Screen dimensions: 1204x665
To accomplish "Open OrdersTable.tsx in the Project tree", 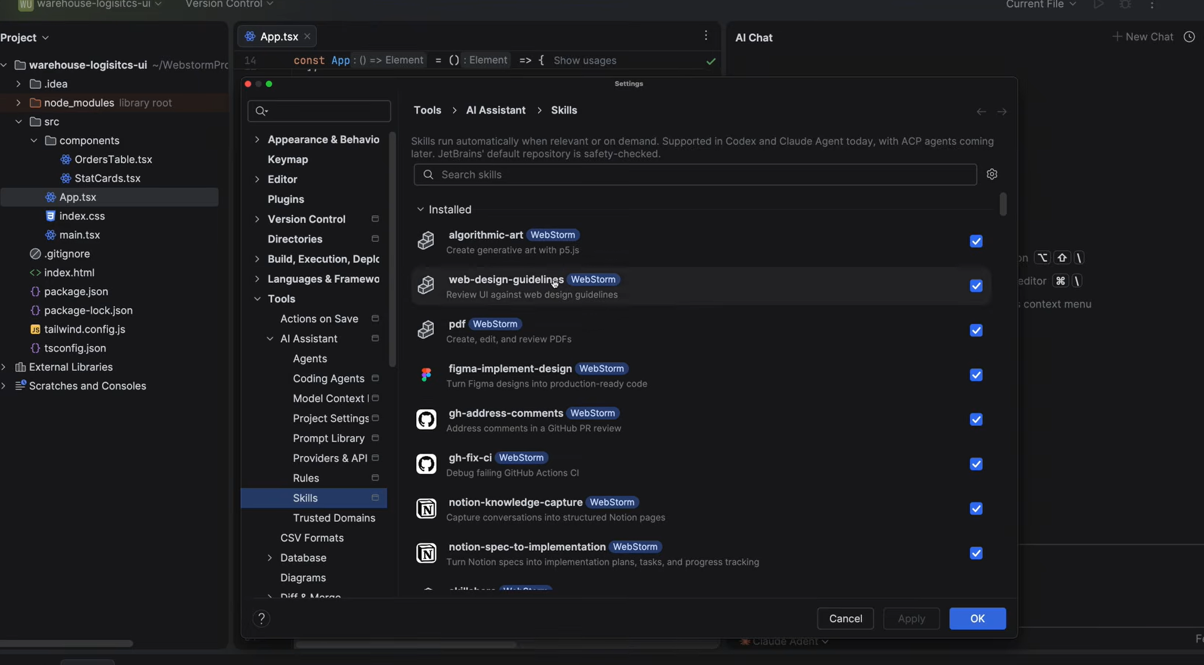I will tap(113, 159).
